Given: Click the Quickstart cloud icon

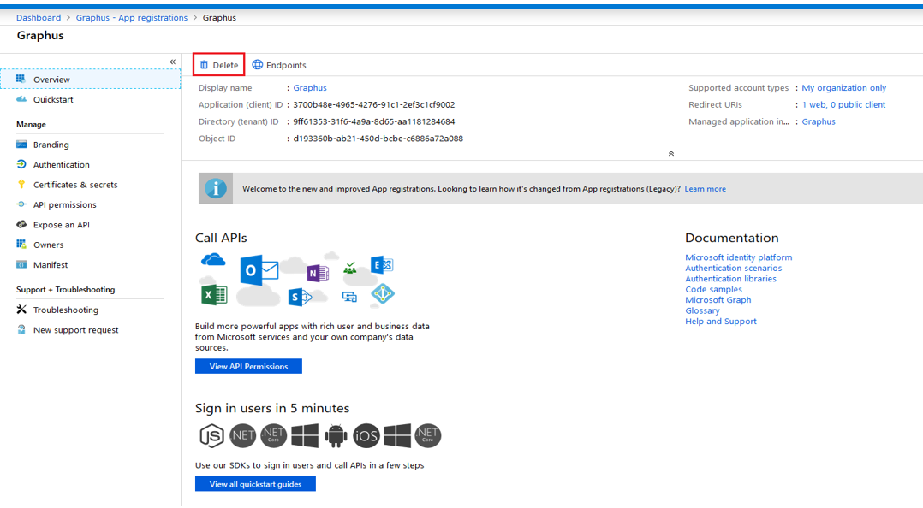Looking at the screenshot, I should coord(21,99).
